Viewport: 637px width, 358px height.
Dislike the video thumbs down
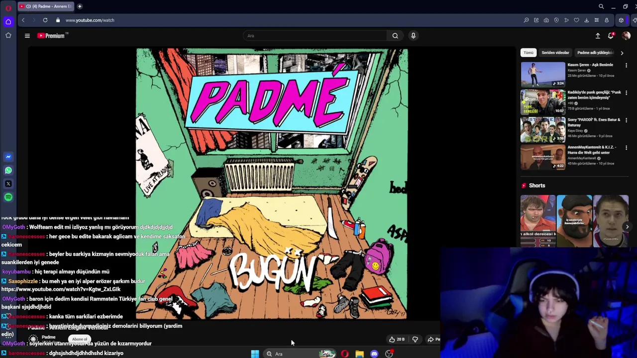[x=415, y=339]
